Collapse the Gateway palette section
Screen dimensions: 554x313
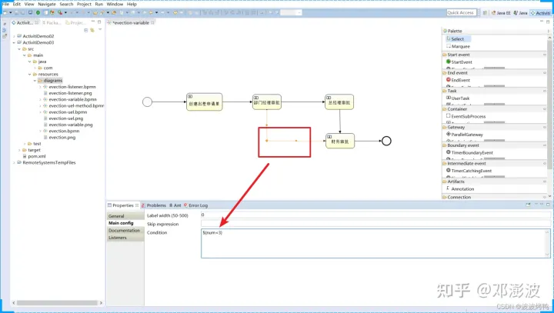pyautogui.click(x=545, y=127)
